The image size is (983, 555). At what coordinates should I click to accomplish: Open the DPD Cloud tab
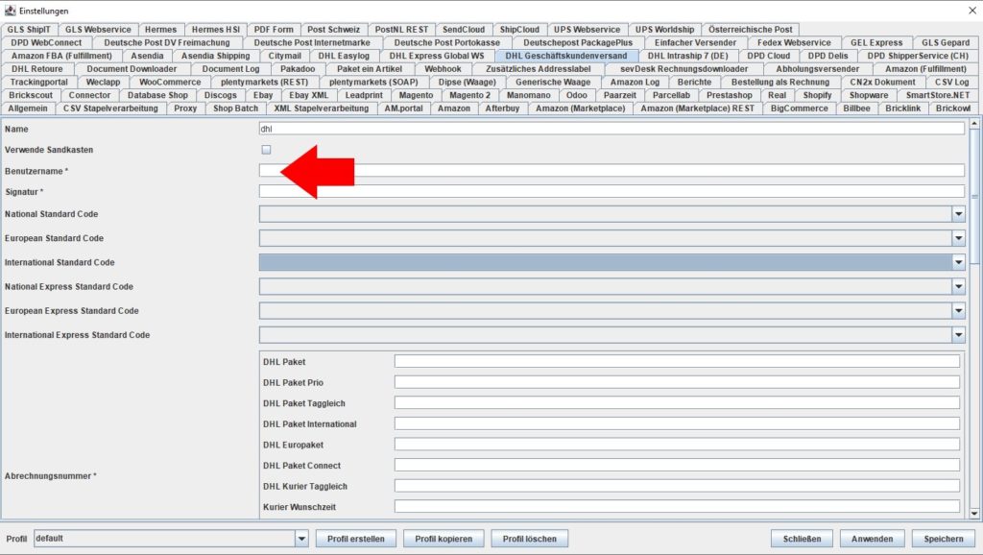[769, 56]
